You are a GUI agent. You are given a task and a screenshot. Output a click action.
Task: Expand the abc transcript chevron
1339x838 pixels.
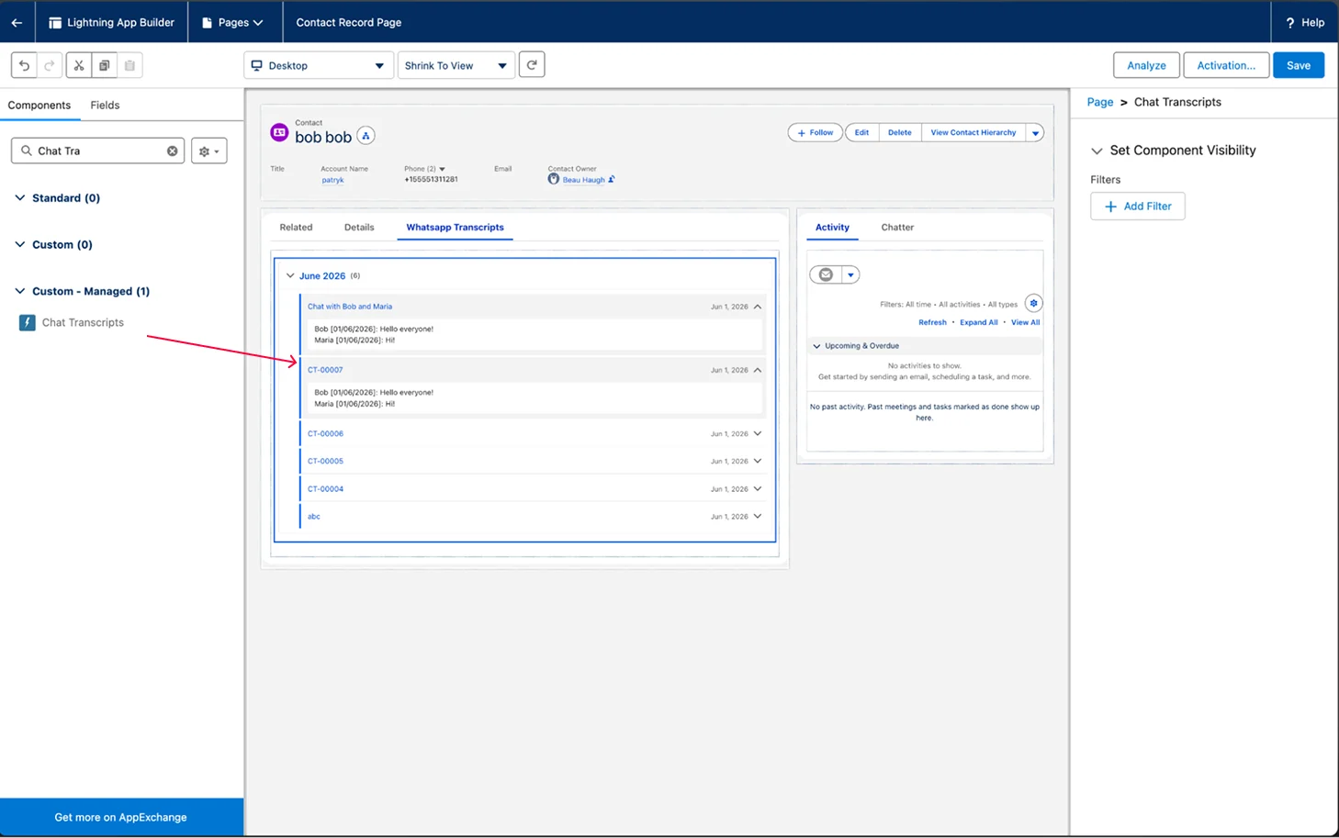(x=758, y=516)
